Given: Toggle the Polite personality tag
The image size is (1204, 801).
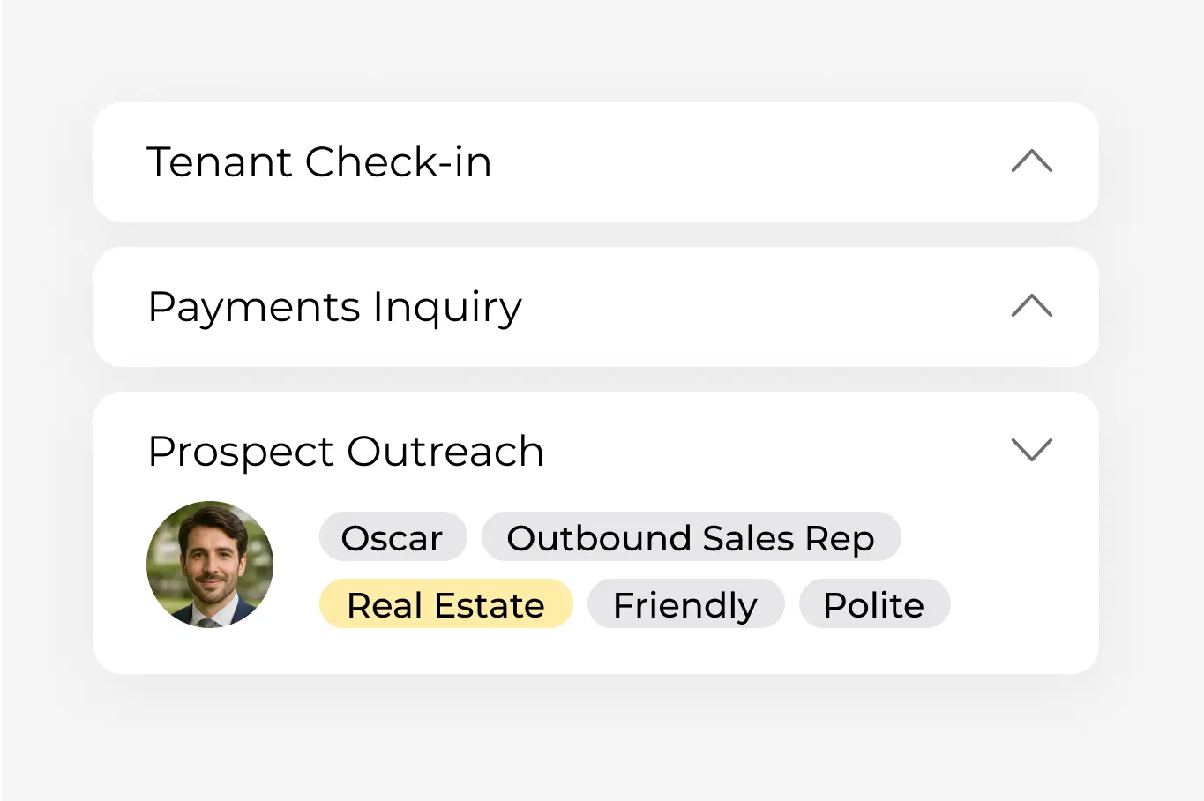Looking at the screenshot, I should (873, 604).
